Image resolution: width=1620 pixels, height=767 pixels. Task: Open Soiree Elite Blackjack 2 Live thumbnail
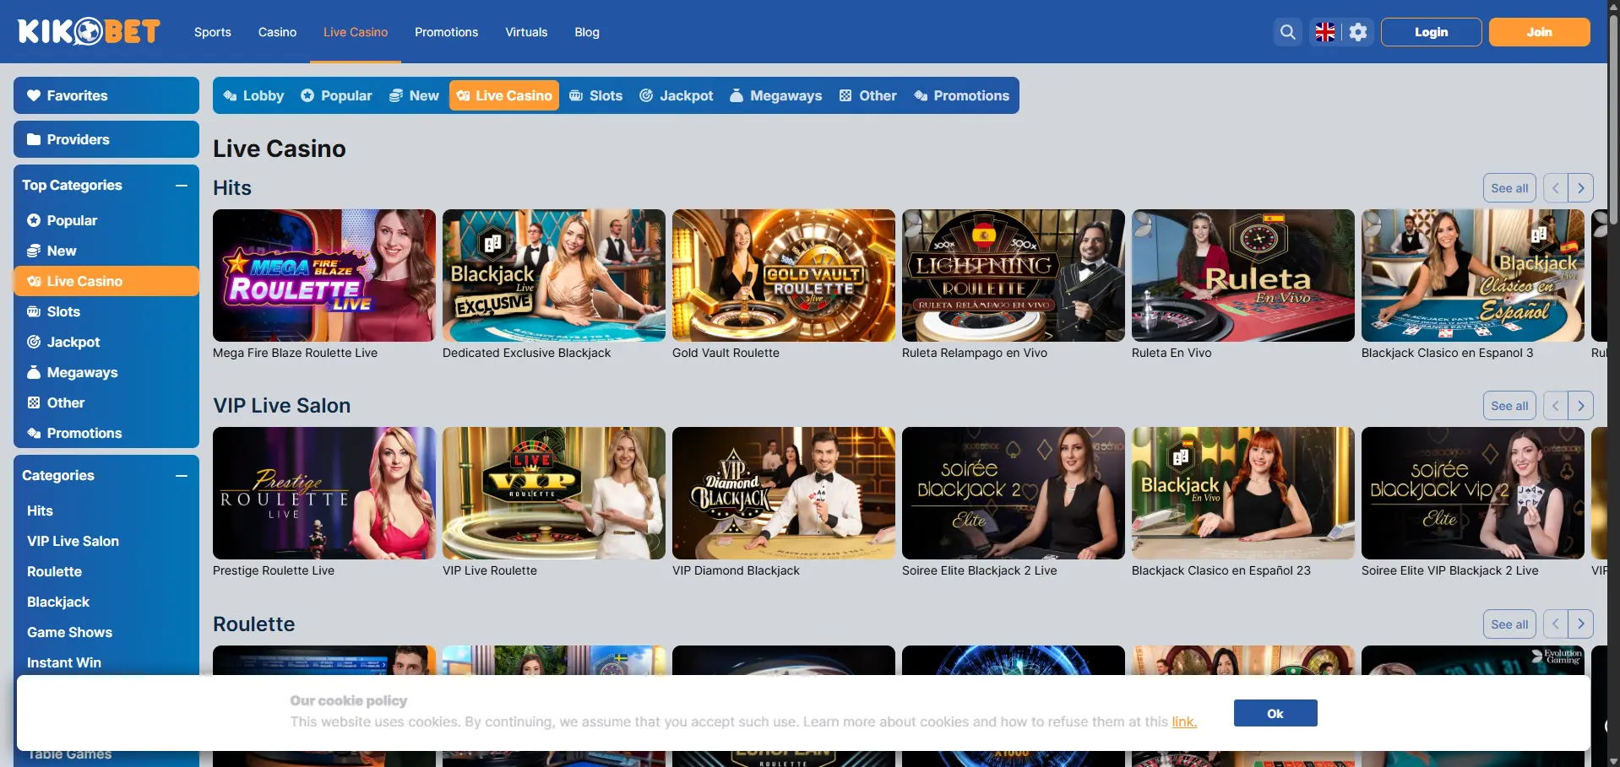point(1014,493)
